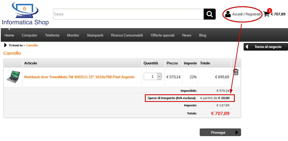Viewport: 288px width, 141px height.
Task: Open Ricerca Consumabili page
Action: (x=127, y=35)
